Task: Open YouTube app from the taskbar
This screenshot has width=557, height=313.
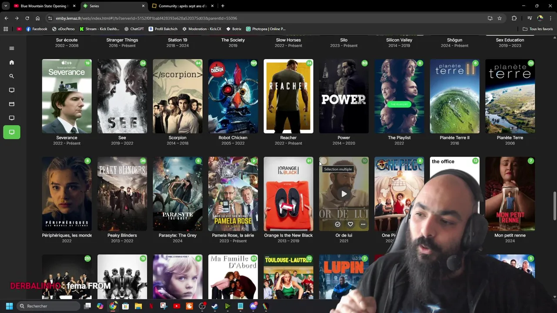Action: coord(176,306)
